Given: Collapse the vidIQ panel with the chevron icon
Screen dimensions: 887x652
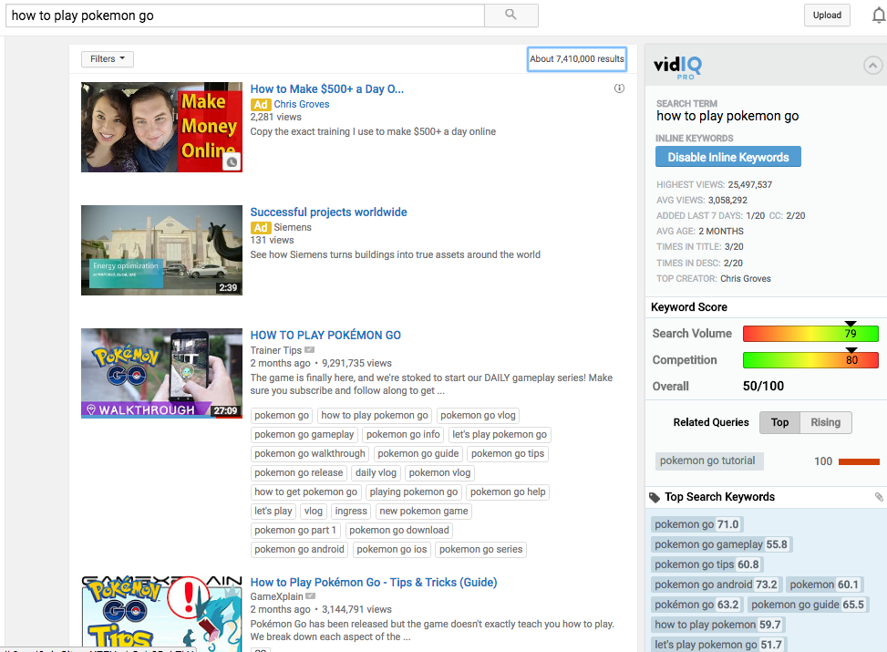Looking at the screenshot, I should point(872,66).
